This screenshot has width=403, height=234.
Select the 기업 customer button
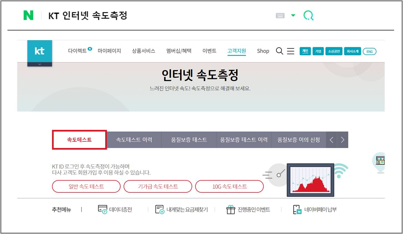click(318, 51)
